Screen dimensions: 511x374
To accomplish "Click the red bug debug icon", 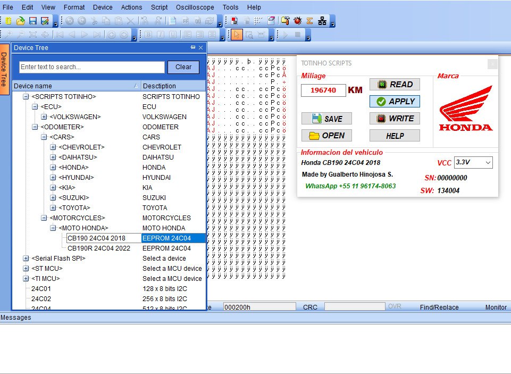I will [x=297, y=21].
